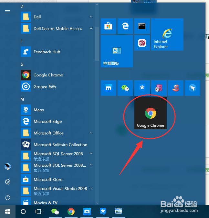Image resolution: width=209 pixels, height=218 pixels.
Task: Click the app list scrollbar up arrow
Action: [97, 5]
